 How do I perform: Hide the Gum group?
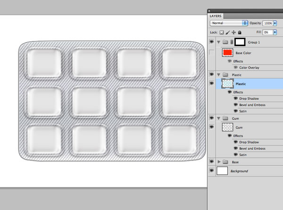coord(211,118)
